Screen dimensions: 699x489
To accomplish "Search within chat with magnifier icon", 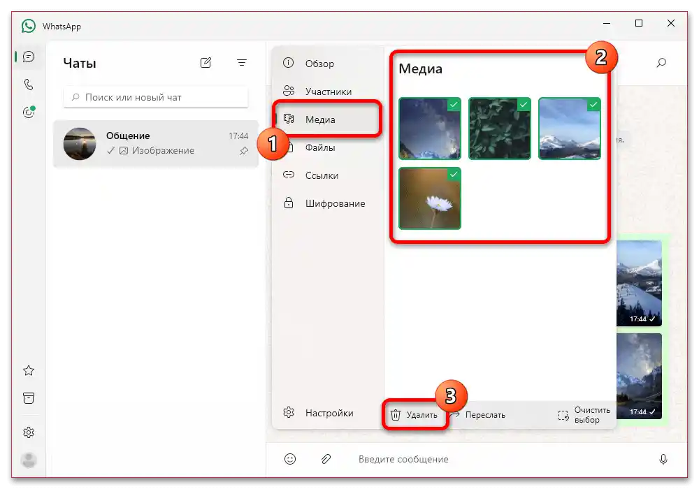I will (x=661, y=63).
